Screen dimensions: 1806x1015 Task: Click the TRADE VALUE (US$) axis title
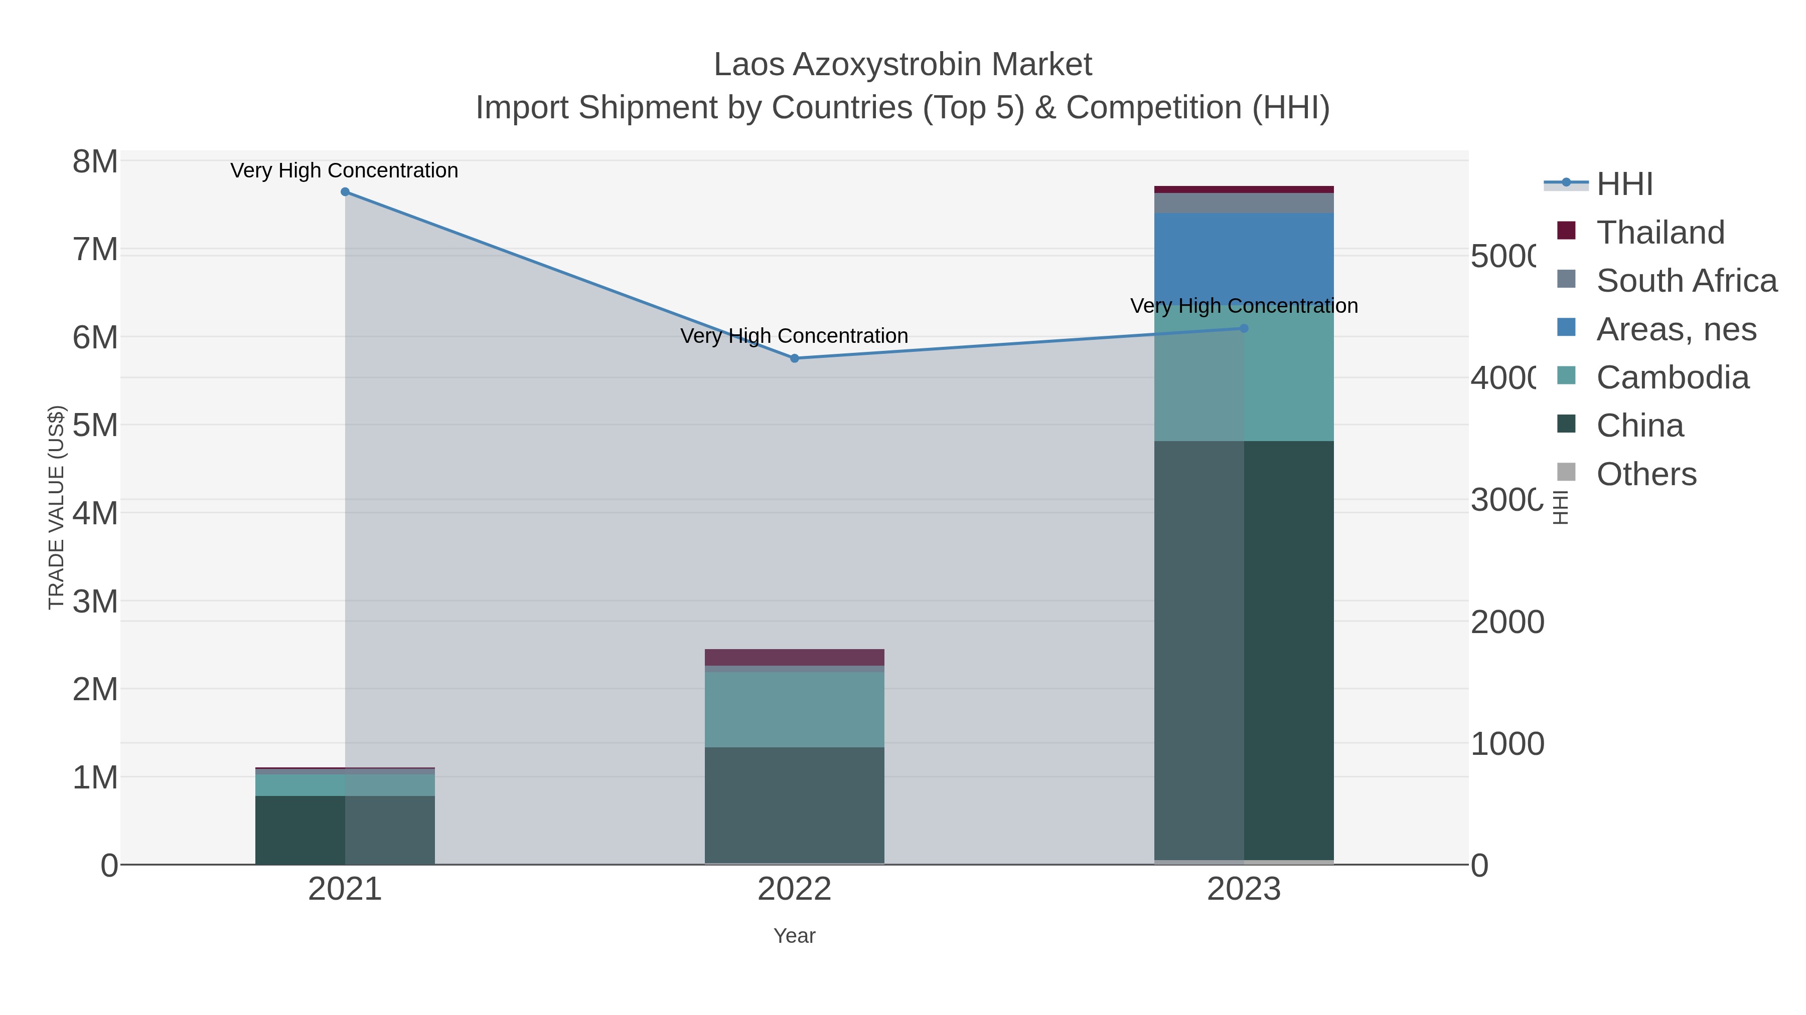coord(56,507)
